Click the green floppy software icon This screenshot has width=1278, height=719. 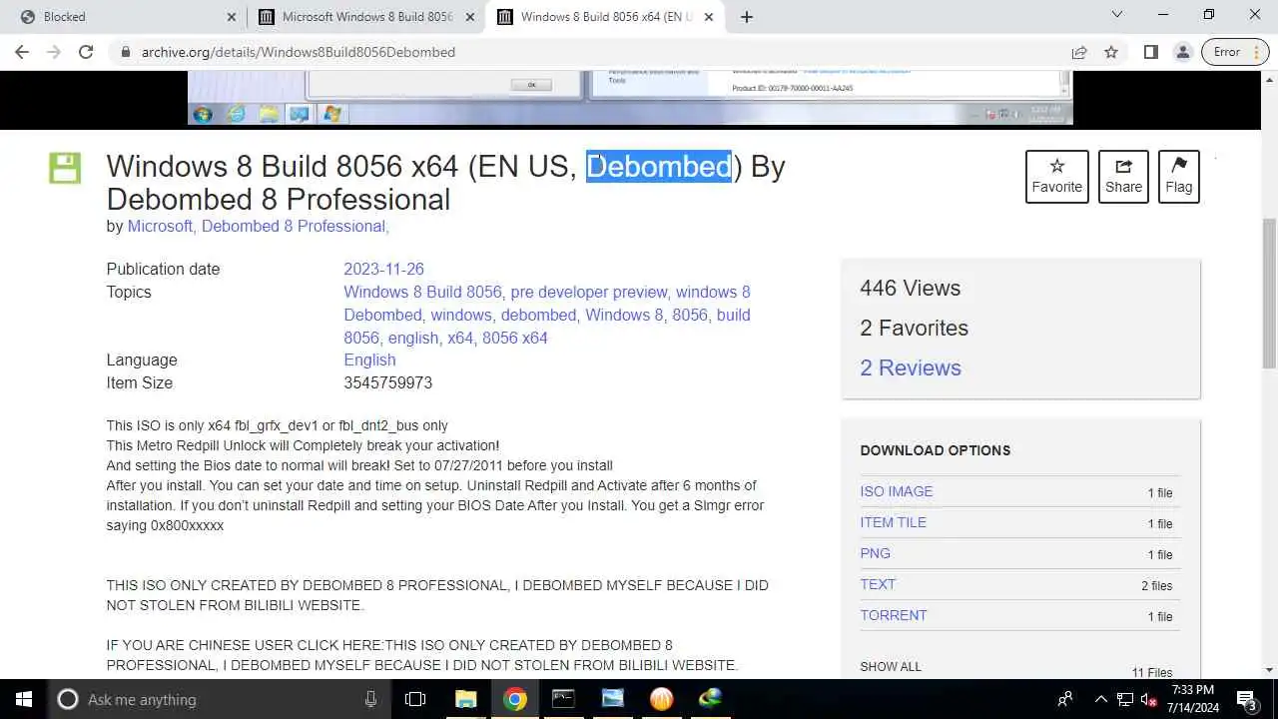(x=65, y=168)
